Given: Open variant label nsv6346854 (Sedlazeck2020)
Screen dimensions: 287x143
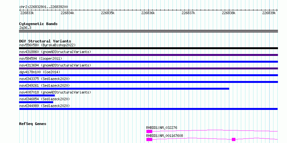Looking at the screenshot, I should (x=45, y=99).
